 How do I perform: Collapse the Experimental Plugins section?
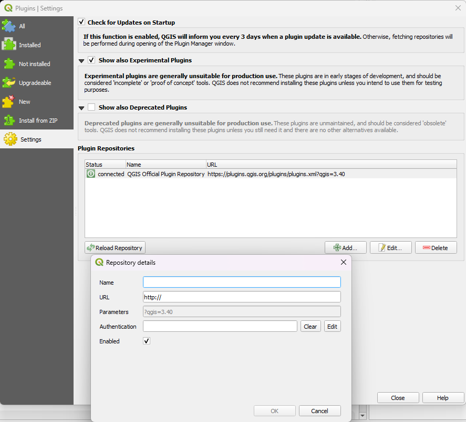click(81, 61)
